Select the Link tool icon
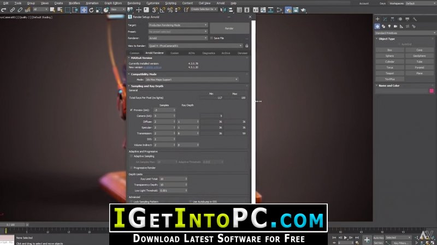The image size is (437, 245). click(x=13, y=10)
